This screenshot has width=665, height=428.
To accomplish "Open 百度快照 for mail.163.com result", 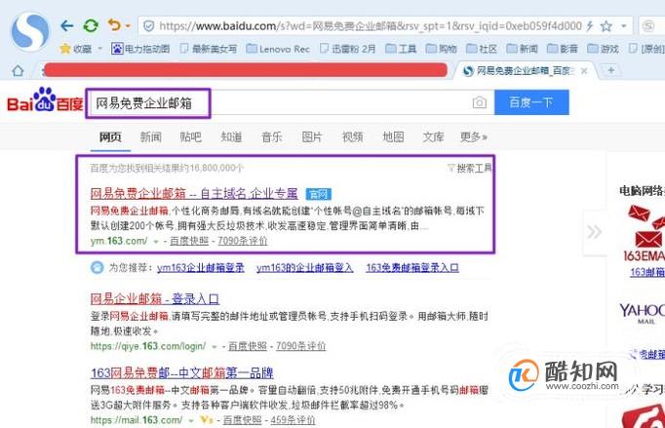I will [x=242, y=420].
